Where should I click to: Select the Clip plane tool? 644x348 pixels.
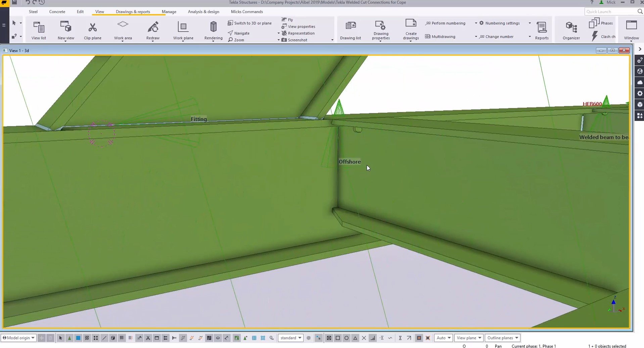93,30
